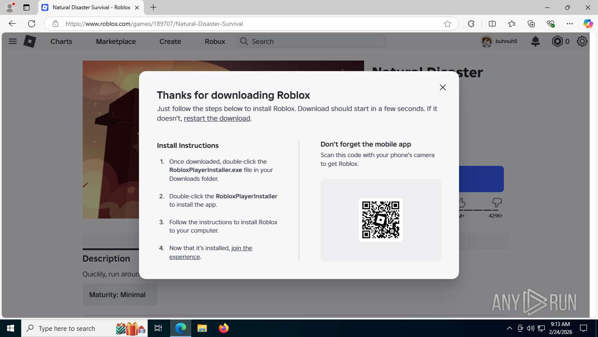Click the Roblox logo home icon
598x337 pixels.
point(29,41)
